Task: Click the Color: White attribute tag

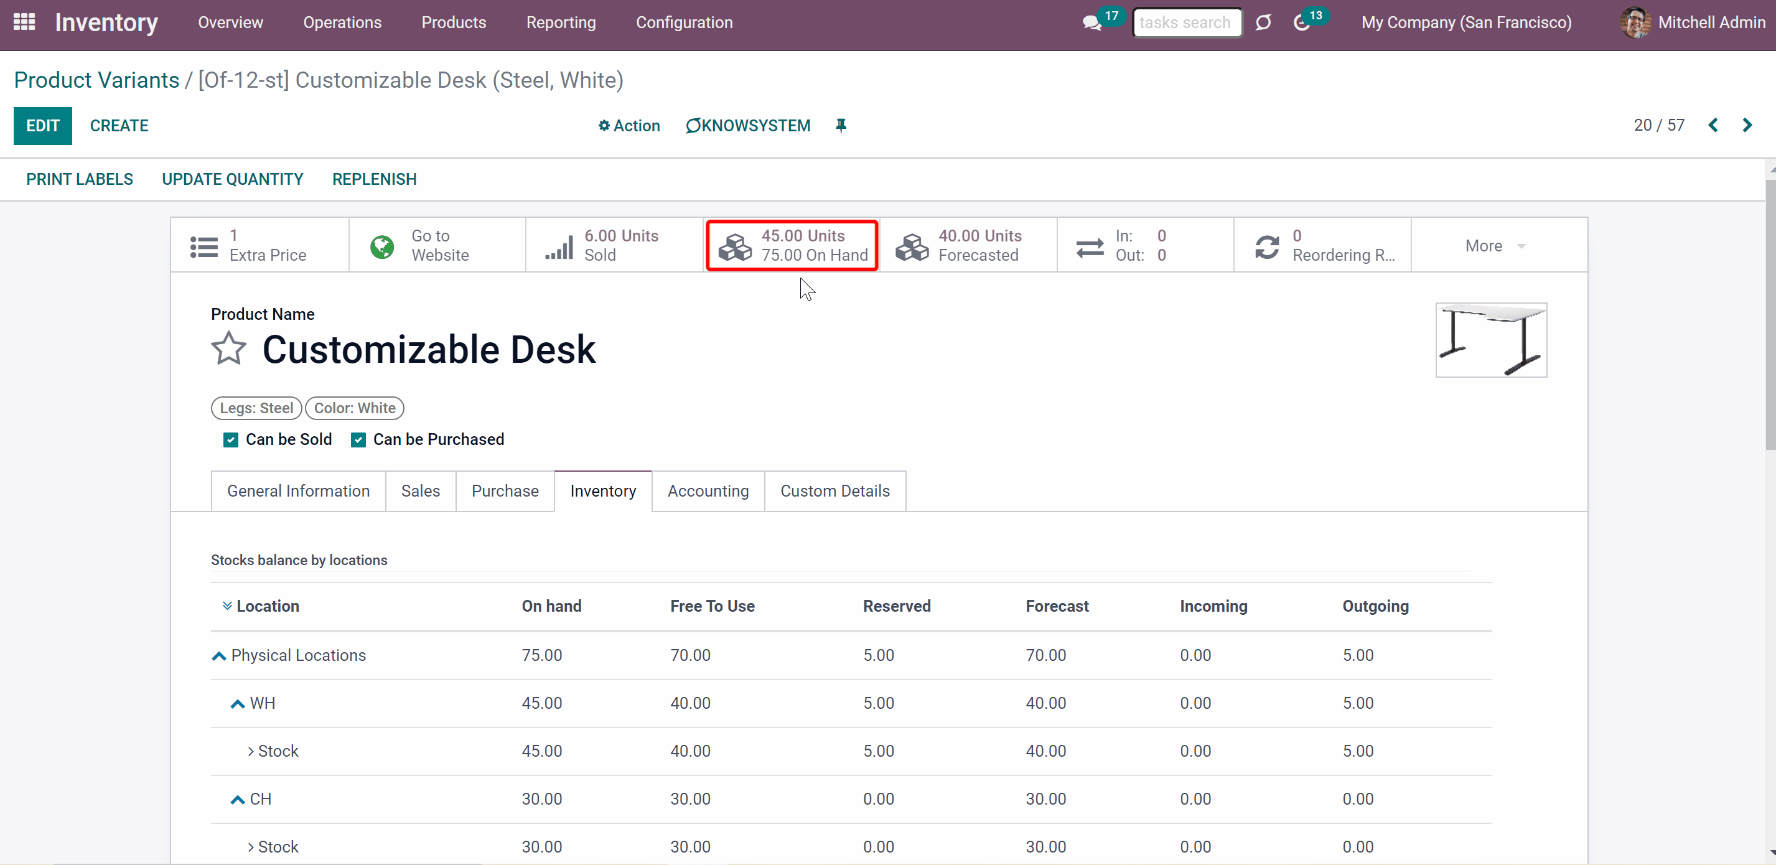Action: click(354, 408)
